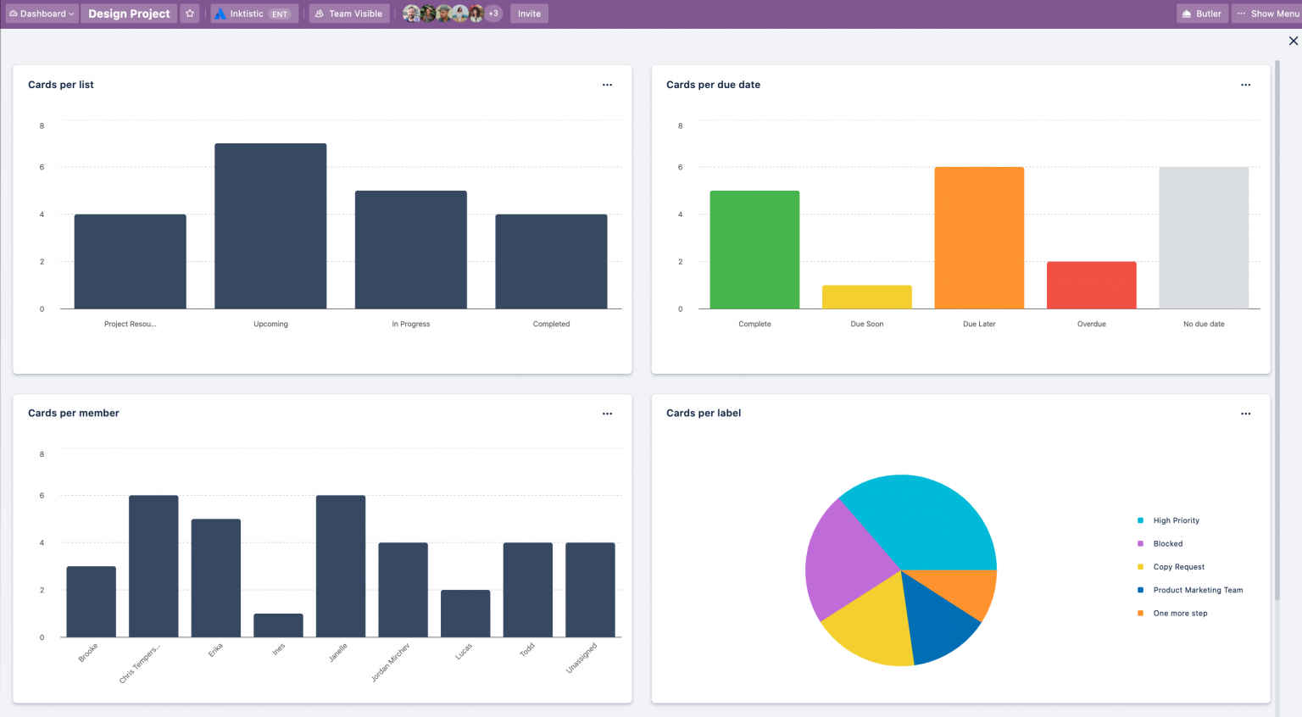Open the Cards per due date options menu
Viewport: 1302px width, 717px height.
[1245, 84]
